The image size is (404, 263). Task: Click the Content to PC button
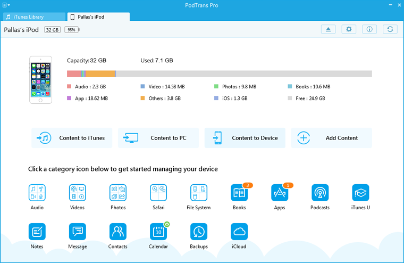158,138
